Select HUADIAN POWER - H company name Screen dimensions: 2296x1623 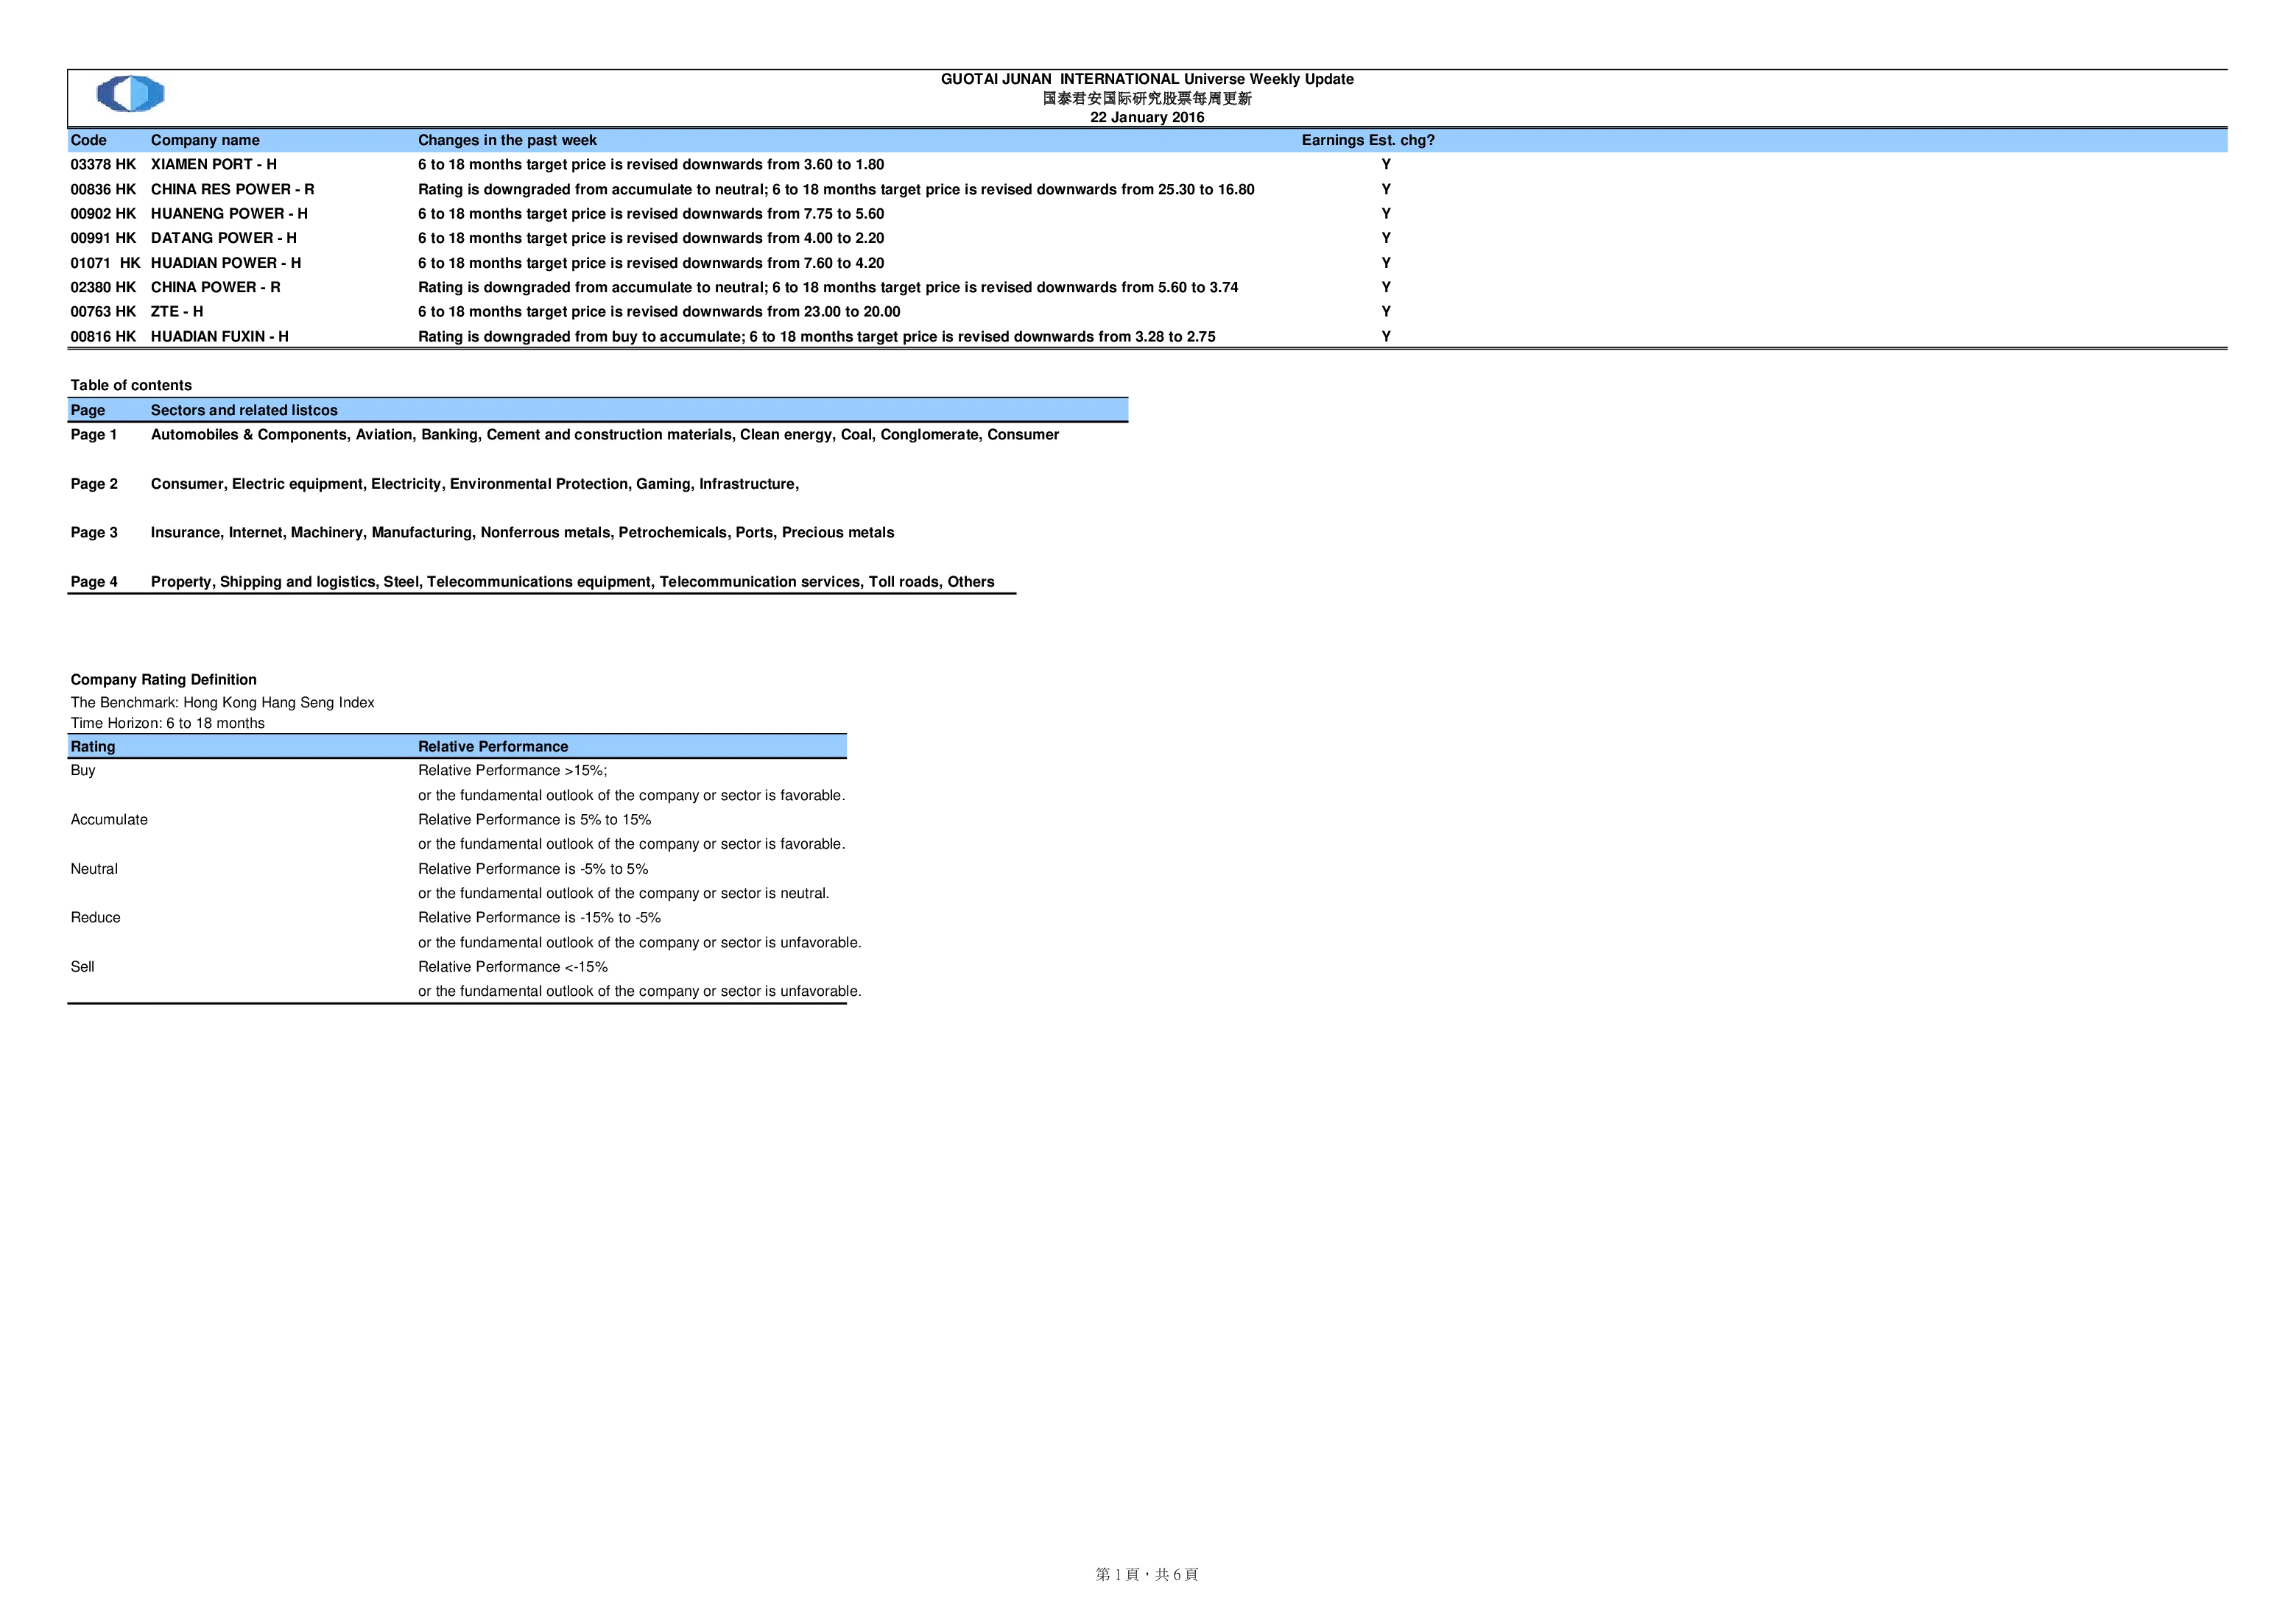tap(226, 263)
